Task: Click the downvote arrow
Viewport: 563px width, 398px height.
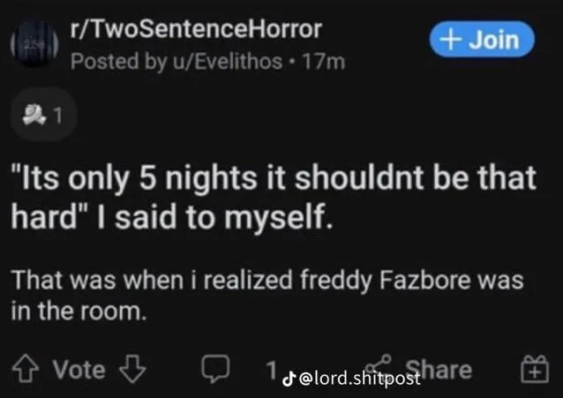Action: 130,370
